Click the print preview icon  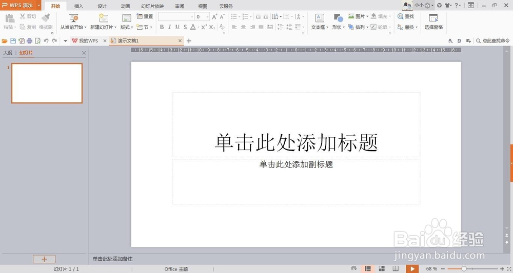tap(37, 41)
